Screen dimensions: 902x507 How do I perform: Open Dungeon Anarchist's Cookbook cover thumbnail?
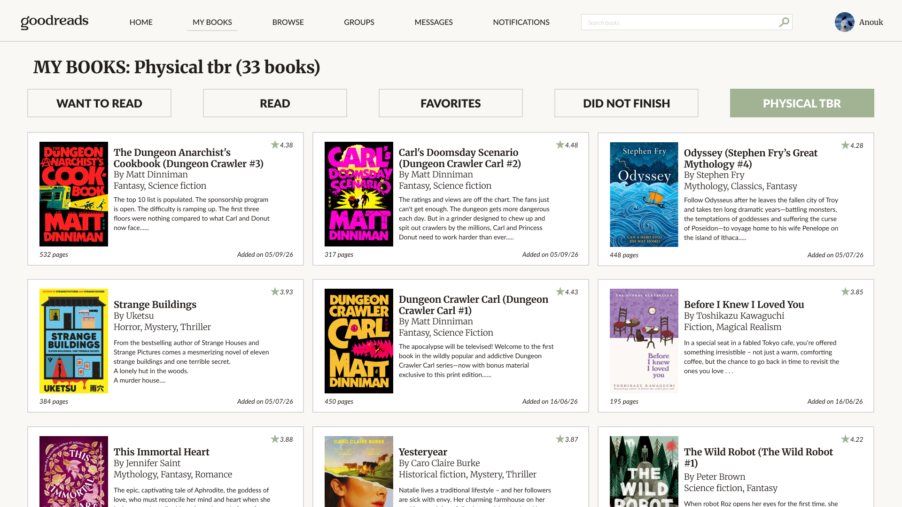coord(74,194)
